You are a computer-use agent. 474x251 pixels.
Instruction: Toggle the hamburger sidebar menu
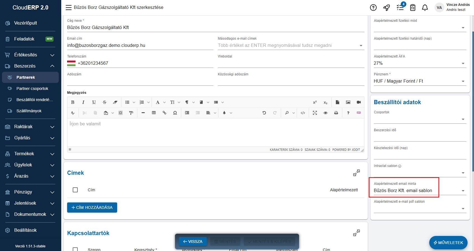(69, 8)
